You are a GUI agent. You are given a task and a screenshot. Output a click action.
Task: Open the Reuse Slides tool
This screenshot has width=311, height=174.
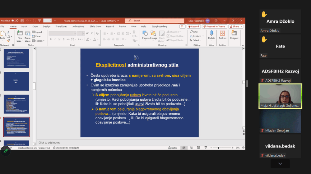pos(28,36)
